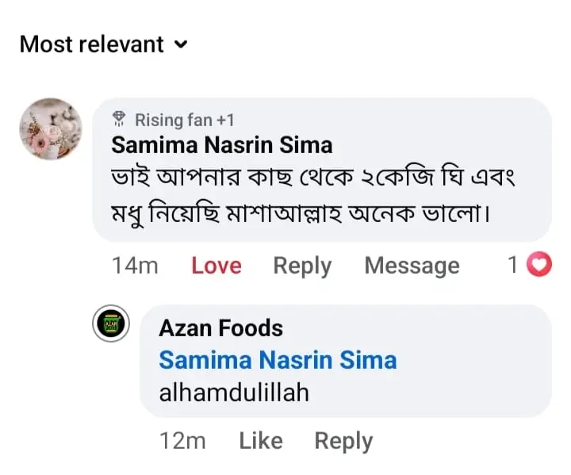The image size is (571, 475).
Task: Open the 12m reply timestamp
Action: coord(182,441)
